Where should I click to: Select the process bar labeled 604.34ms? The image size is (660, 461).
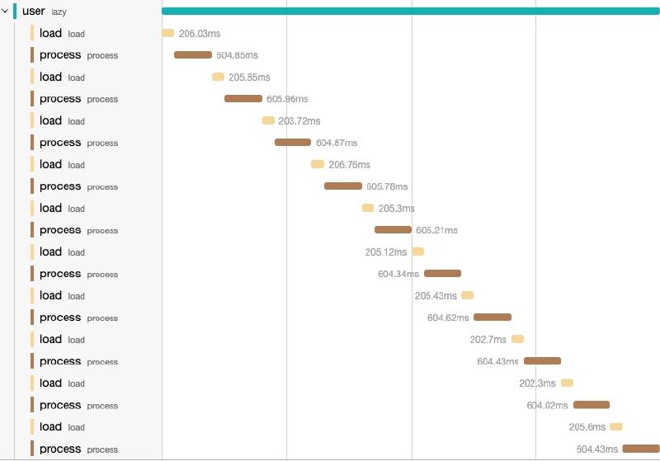click(442, 274)
